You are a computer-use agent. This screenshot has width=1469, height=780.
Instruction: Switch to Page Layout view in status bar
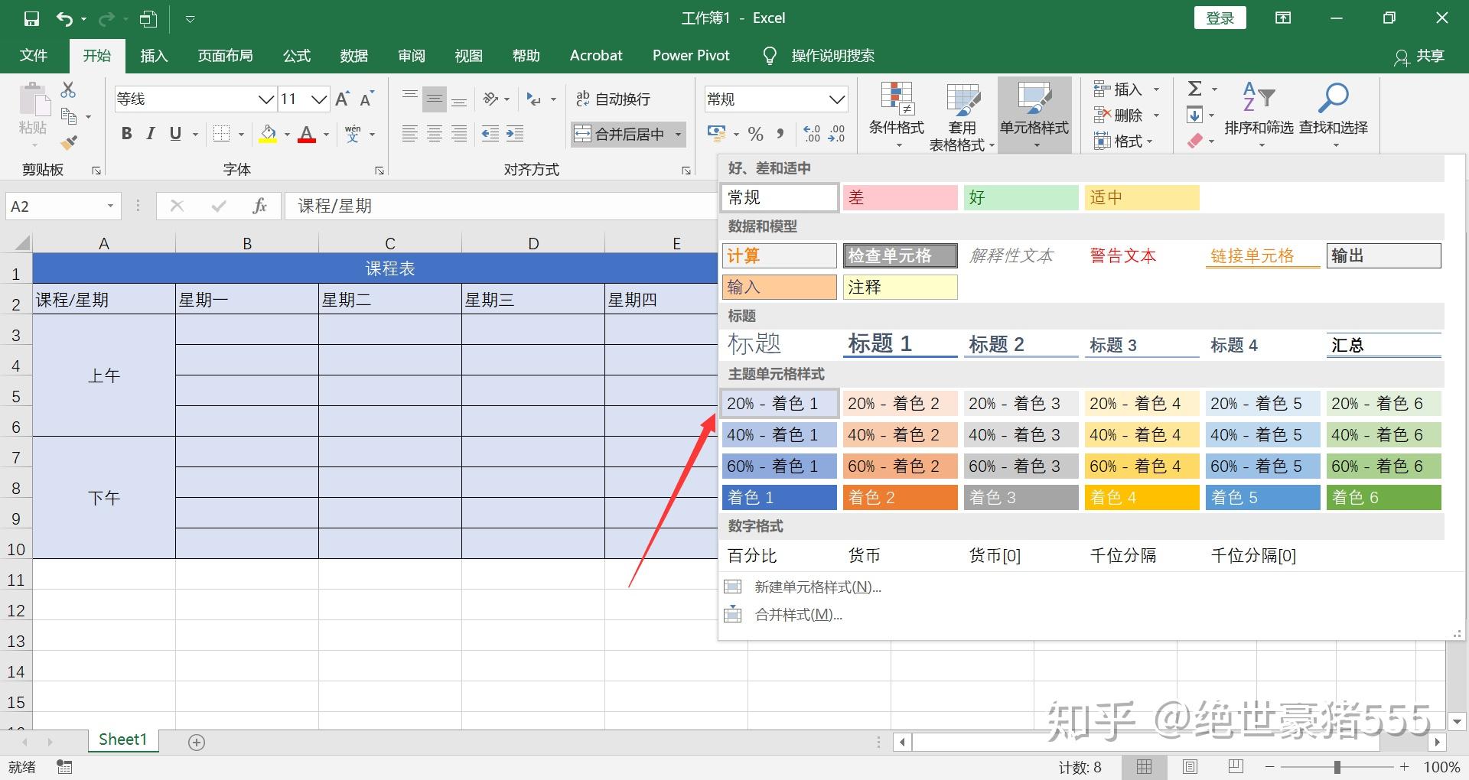point(1190,766)
